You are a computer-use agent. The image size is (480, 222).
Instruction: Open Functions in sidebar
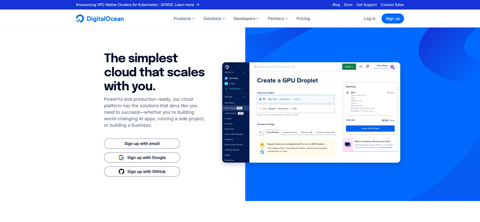point(228,124)
